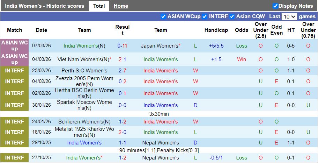Select the Total tab
The height and width of the screenshot is (163, 318).
coord(99,6)
